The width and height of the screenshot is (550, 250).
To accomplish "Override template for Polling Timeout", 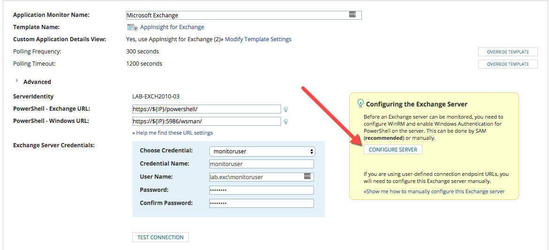I will click(x=508, y=64).
